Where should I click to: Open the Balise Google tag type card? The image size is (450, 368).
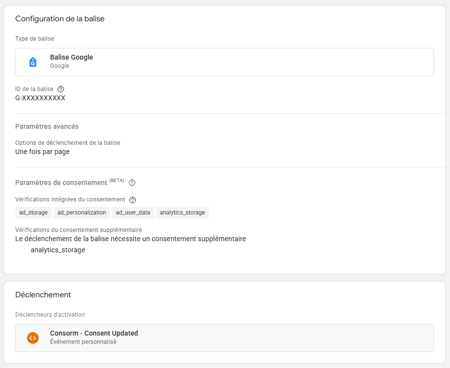[225, 62]
